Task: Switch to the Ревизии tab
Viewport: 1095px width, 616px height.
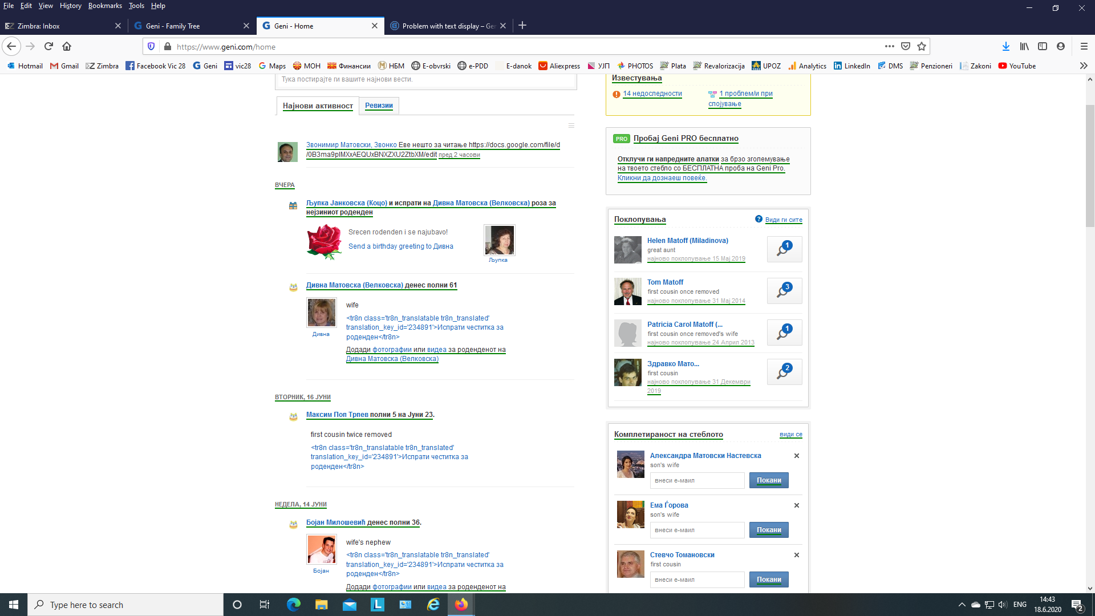Action: (379, 106)
